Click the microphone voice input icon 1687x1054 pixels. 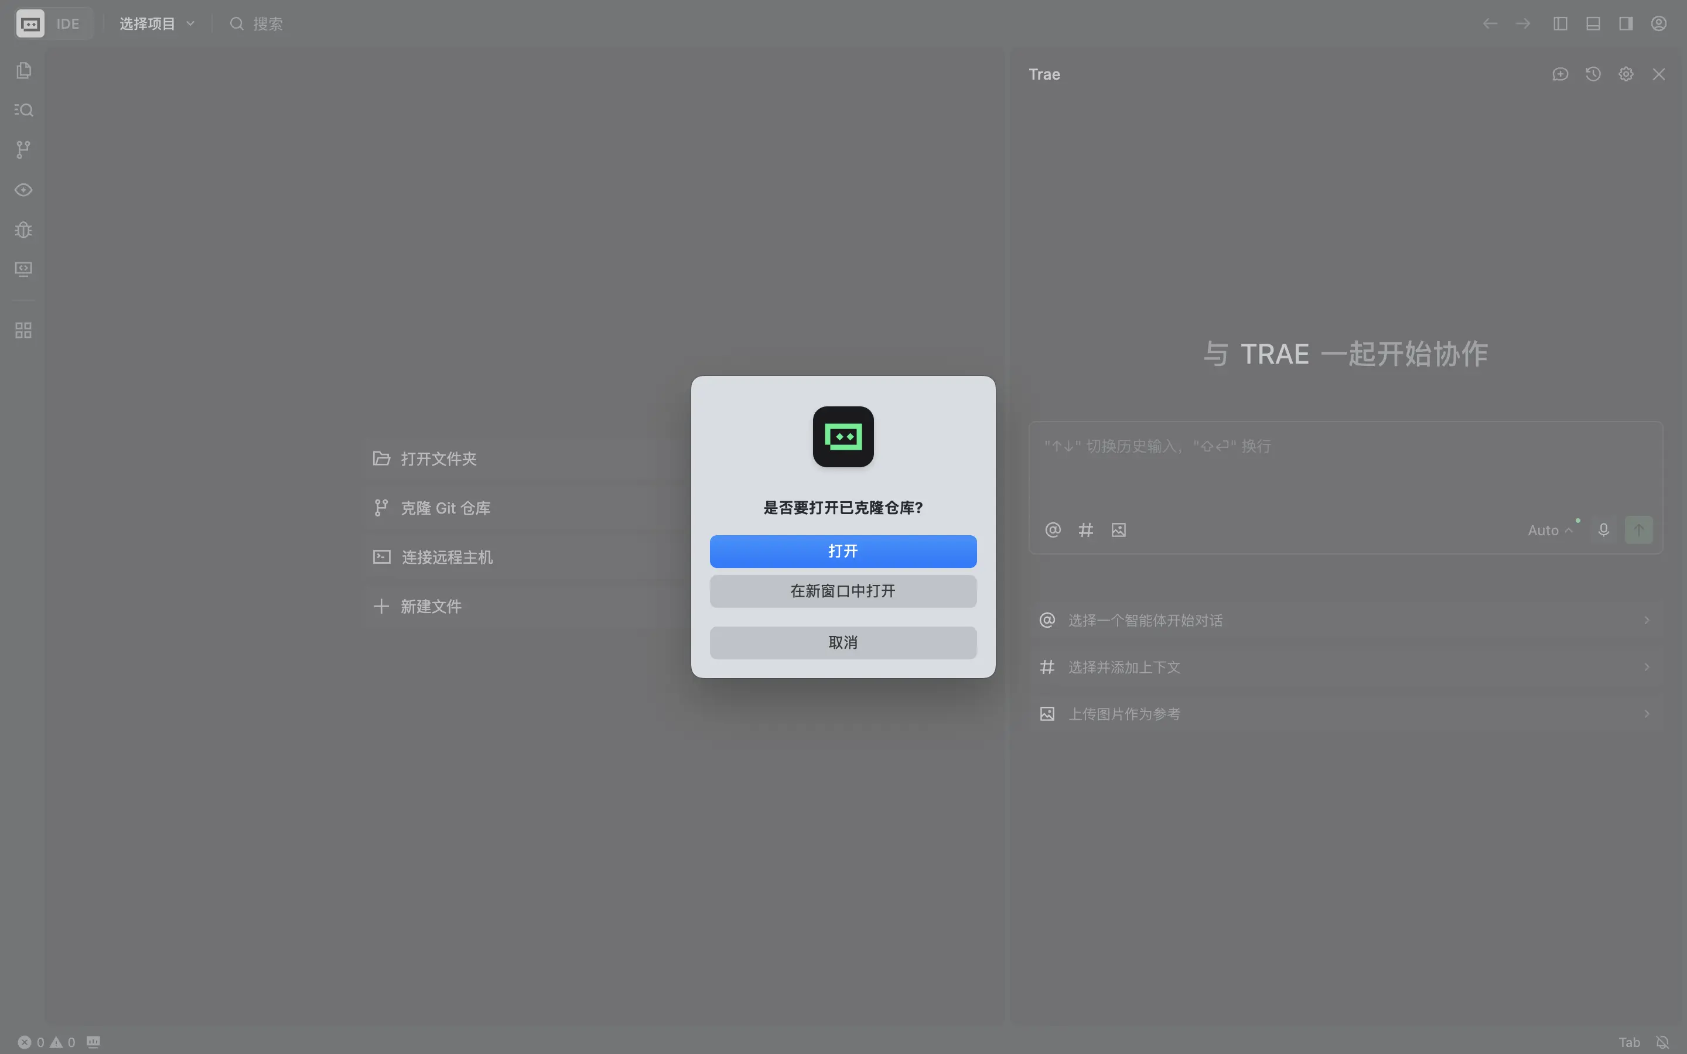tap(1603, 530)
